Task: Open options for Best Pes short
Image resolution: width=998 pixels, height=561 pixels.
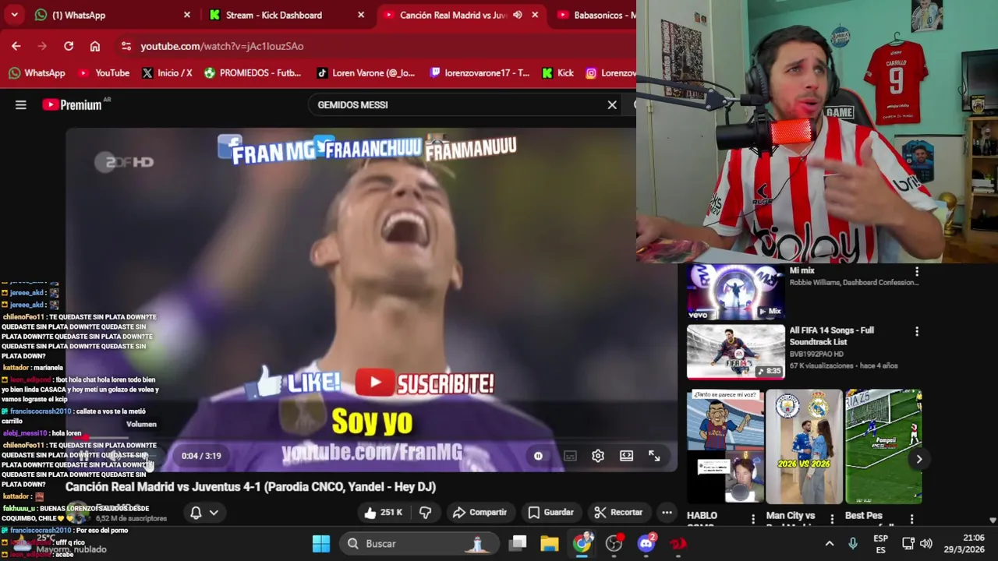Action: [911, 519]
